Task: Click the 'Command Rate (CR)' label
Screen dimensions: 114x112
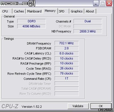Action: [37, 79]
